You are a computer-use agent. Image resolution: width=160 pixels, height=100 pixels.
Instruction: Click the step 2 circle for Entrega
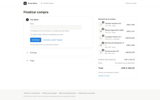(x=27, y=53)
